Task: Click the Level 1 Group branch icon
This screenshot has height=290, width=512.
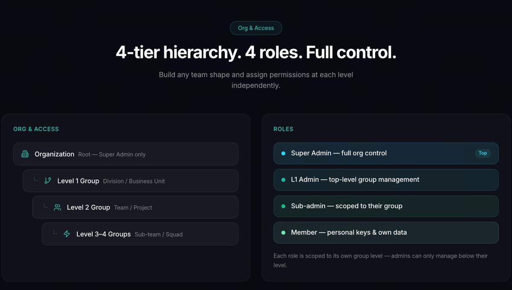Action: [x=48, y=181]
